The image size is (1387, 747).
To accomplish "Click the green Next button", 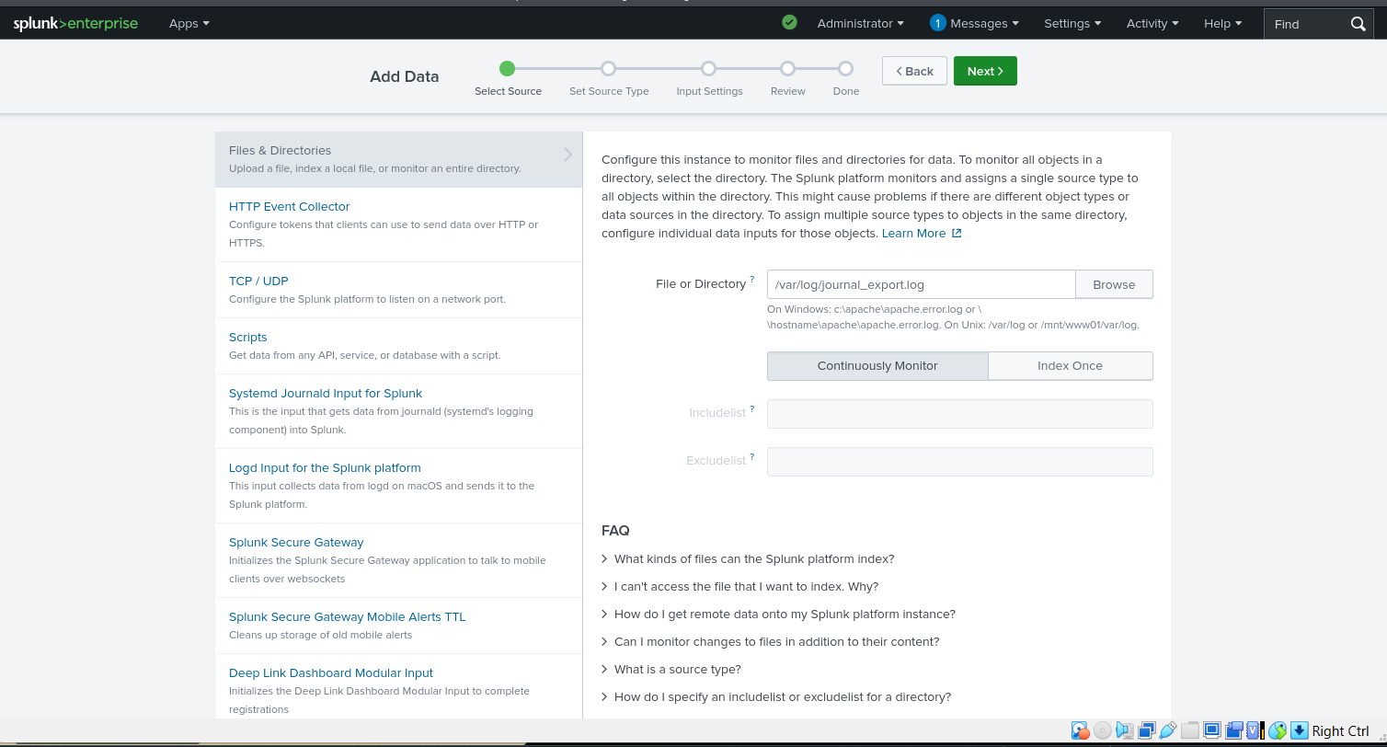I will click(985, 71).
